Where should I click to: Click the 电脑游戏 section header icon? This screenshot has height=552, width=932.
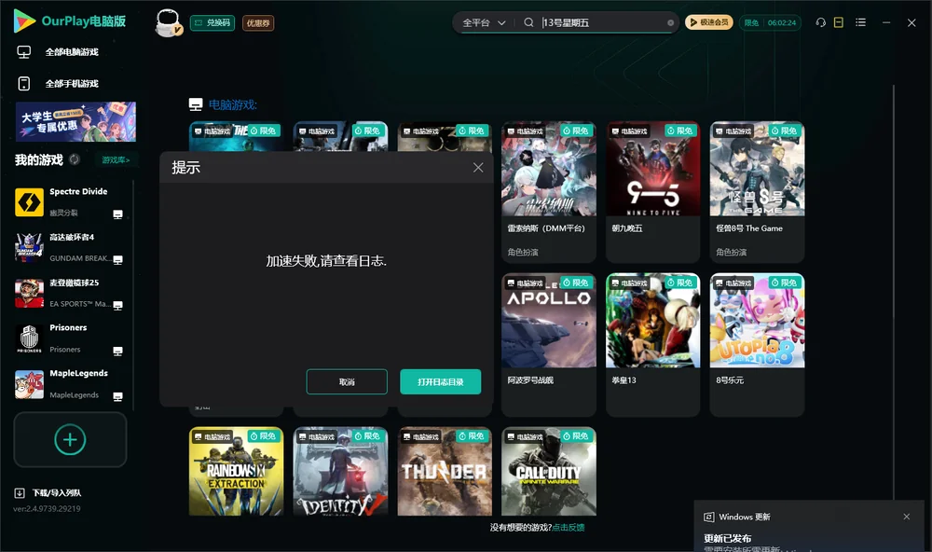196,104
